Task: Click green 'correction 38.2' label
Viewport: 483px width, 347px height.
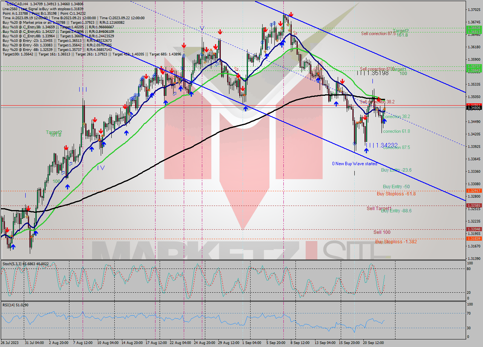Action: click(396, 117)
